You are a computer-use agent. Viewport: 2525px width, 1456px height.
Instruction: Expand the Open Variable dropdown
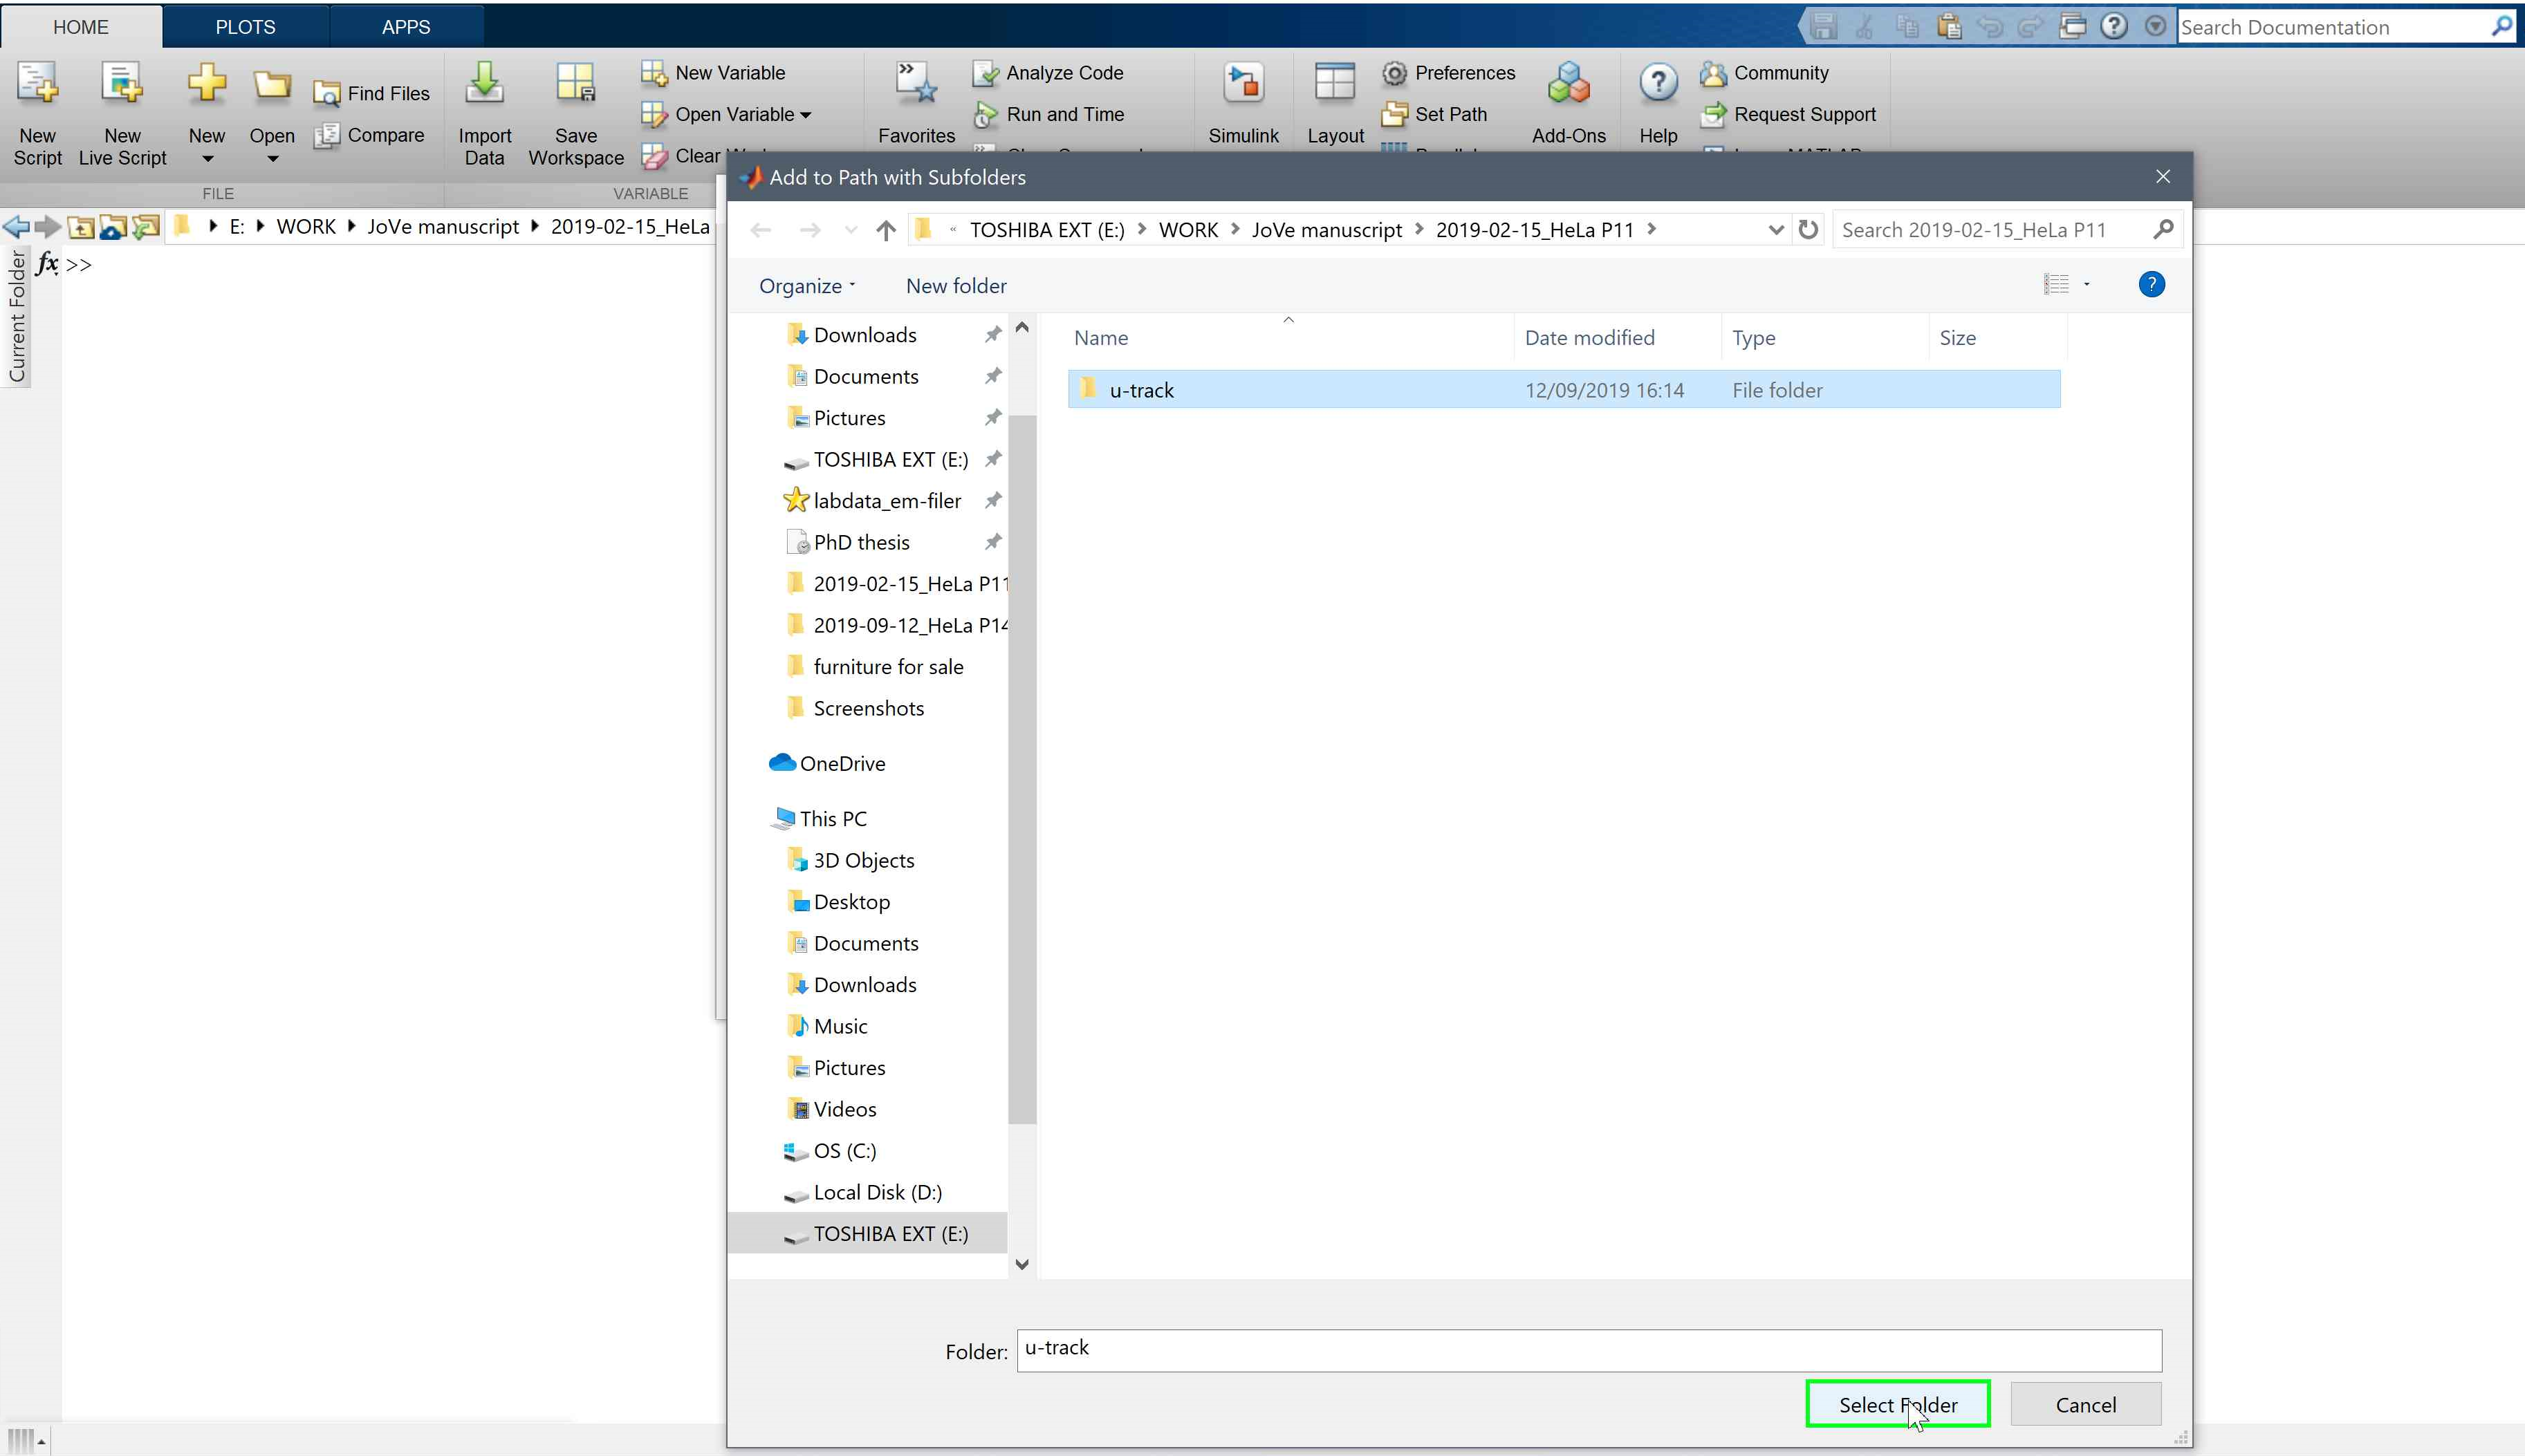(806, 115)
